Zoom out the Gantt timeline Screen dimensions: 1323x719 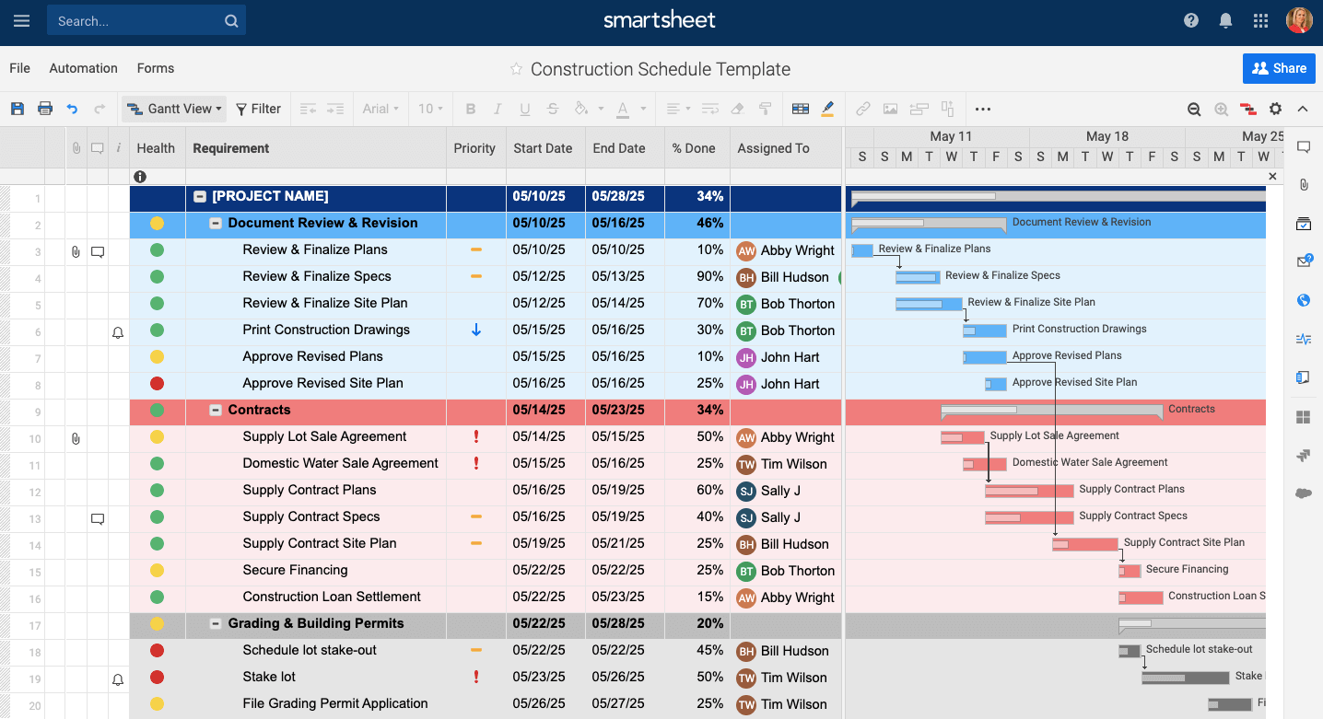coord(1194,109)
